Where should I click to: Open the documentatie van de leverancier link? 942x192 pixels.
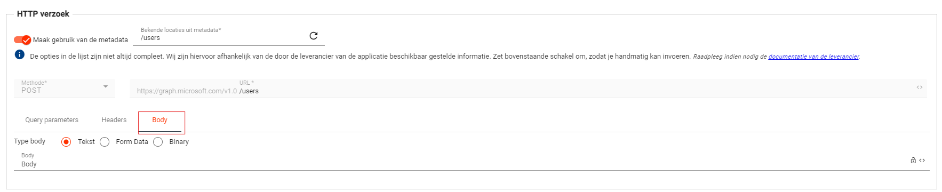pos(813,57)
